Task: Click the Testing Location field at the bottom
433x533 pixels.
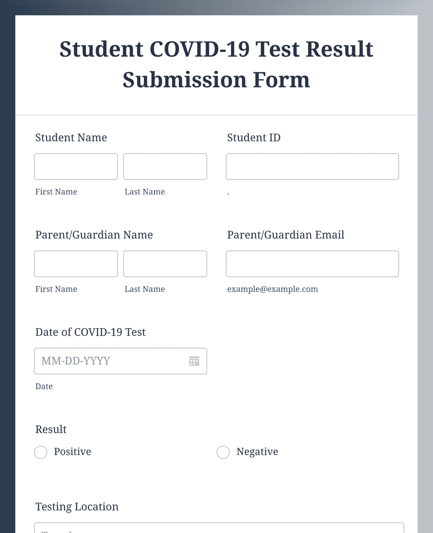Action: 219,528
